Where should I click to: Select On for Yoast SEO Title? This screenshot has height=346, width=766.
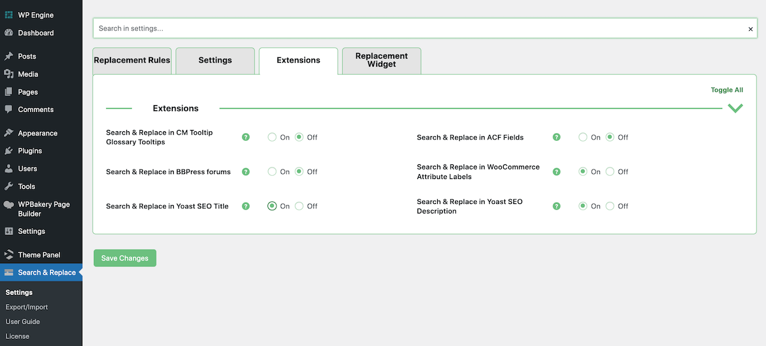[272, 206]
